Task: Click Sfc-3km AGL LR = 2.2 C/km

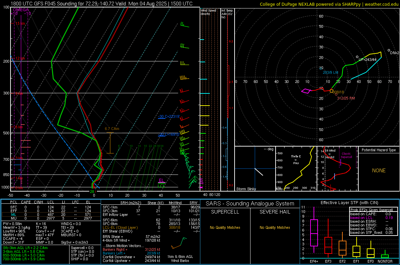Action: (x=25, y=248)
